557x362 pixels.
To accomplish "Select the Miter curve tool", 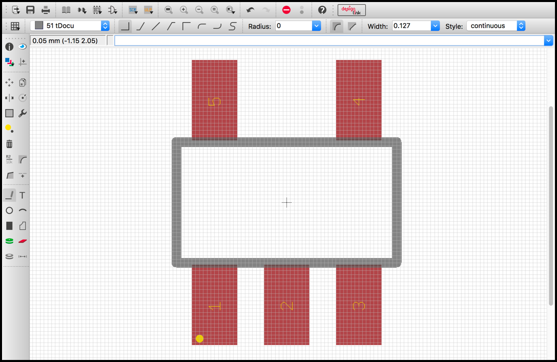I will 23,159.
